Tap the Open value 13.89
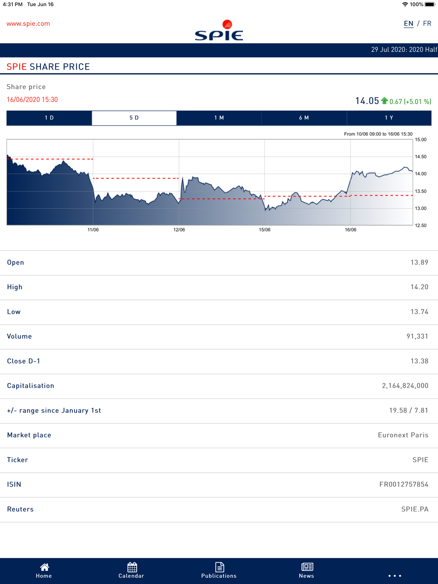The height and width of the screenshot is (584, 438). coord(419,263)
